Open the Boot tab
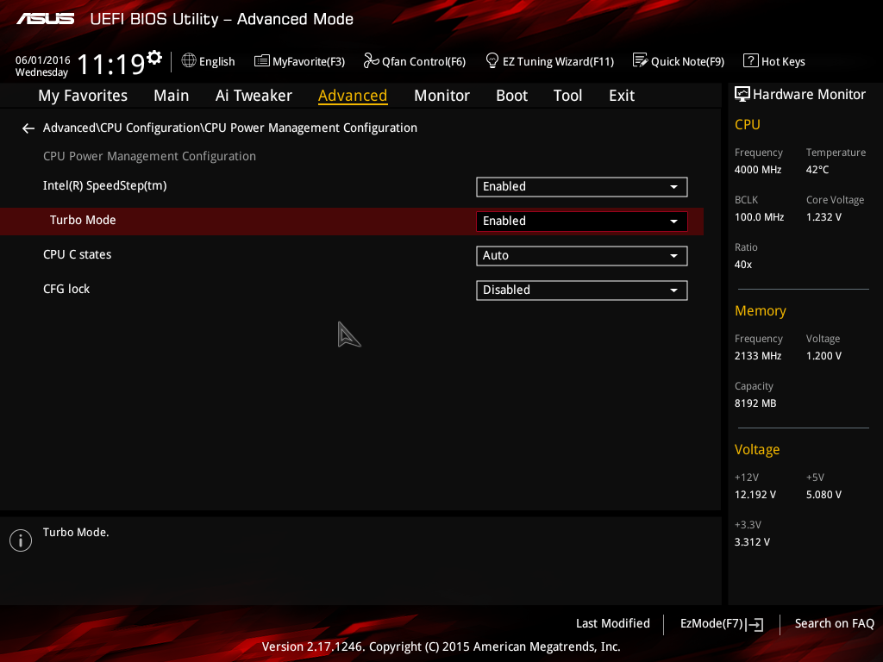The height and width of the screenshot is (662, 883). pyautogui.click(x=511, y=96)
